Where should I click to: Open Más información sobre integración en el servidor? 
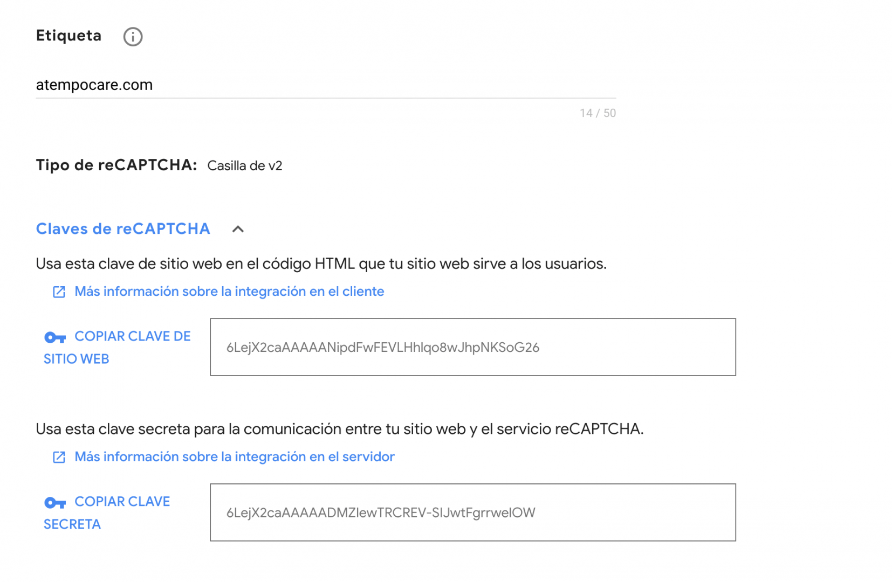(235, 457)
